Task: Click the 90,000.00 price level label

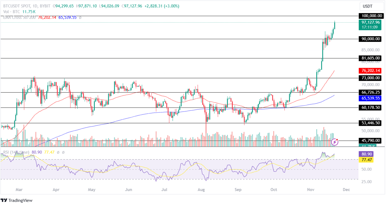Action: click(371, 39)
